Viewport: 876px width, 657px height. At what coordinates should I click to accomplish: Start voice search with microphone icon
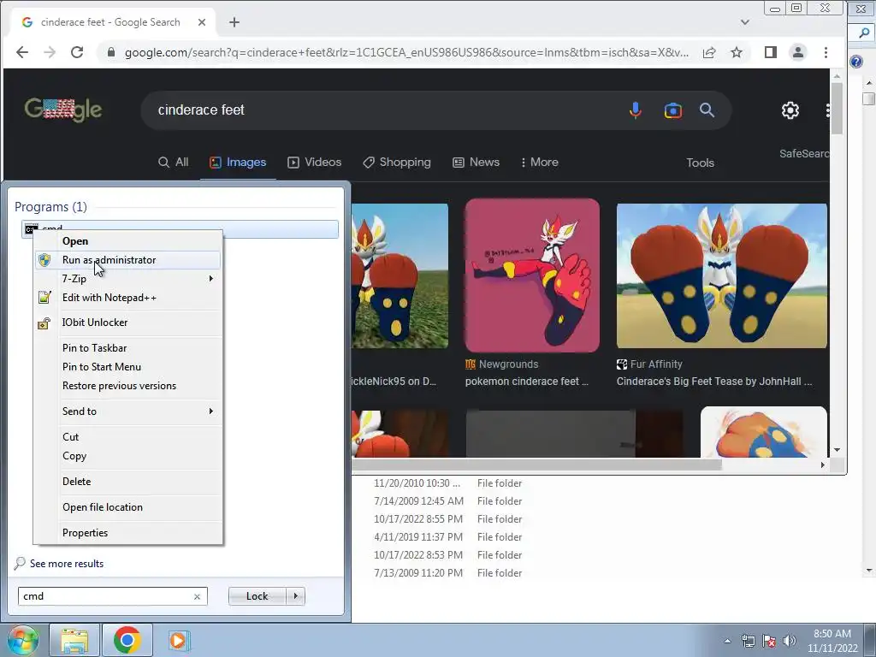(636, 110)
